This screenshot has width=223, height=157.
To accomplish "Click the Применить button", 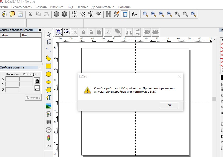I will (x=33, y=98).
